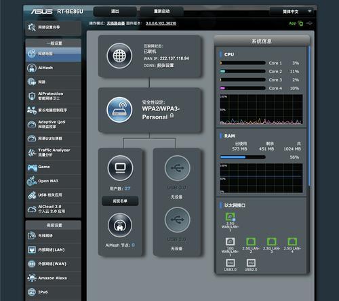This screenshot has width=339, height=301.
Task: Select the wireless router security icon
Action: [119, 110]
